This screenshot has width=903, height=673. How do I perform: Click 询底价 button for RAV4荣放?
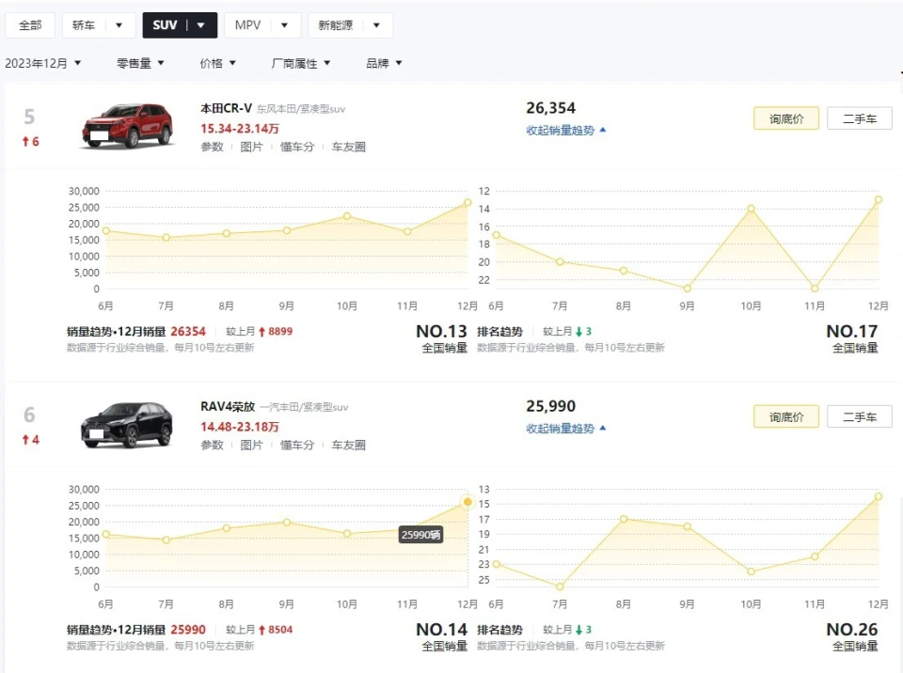(x=786, y=416)
